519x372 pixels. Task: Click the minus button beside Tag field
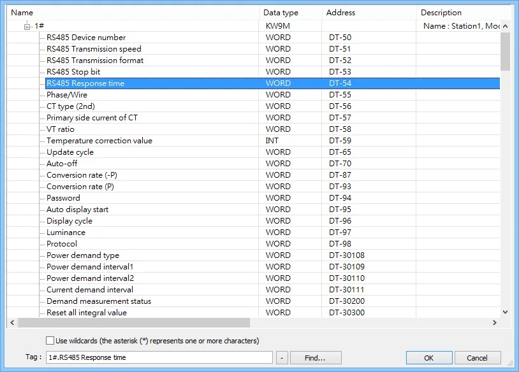click(x=282, y=358)
